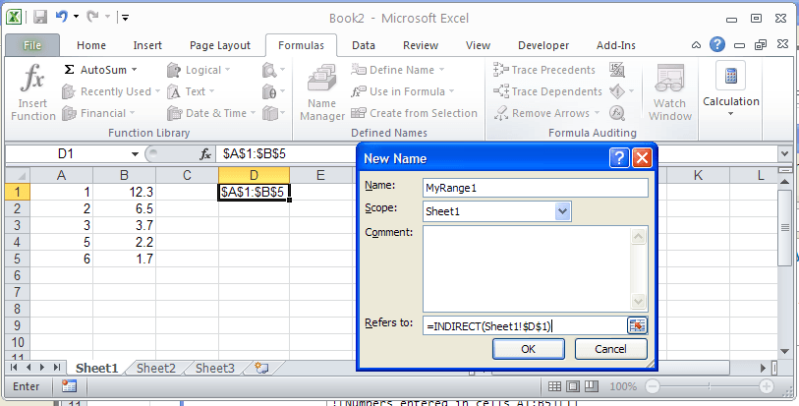Click the 100% zoom level
This screenshot has width=799, height=406.
tap(623, 386)
